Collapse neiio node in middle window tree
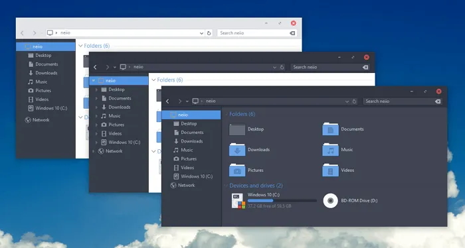 tap(94, 80)
